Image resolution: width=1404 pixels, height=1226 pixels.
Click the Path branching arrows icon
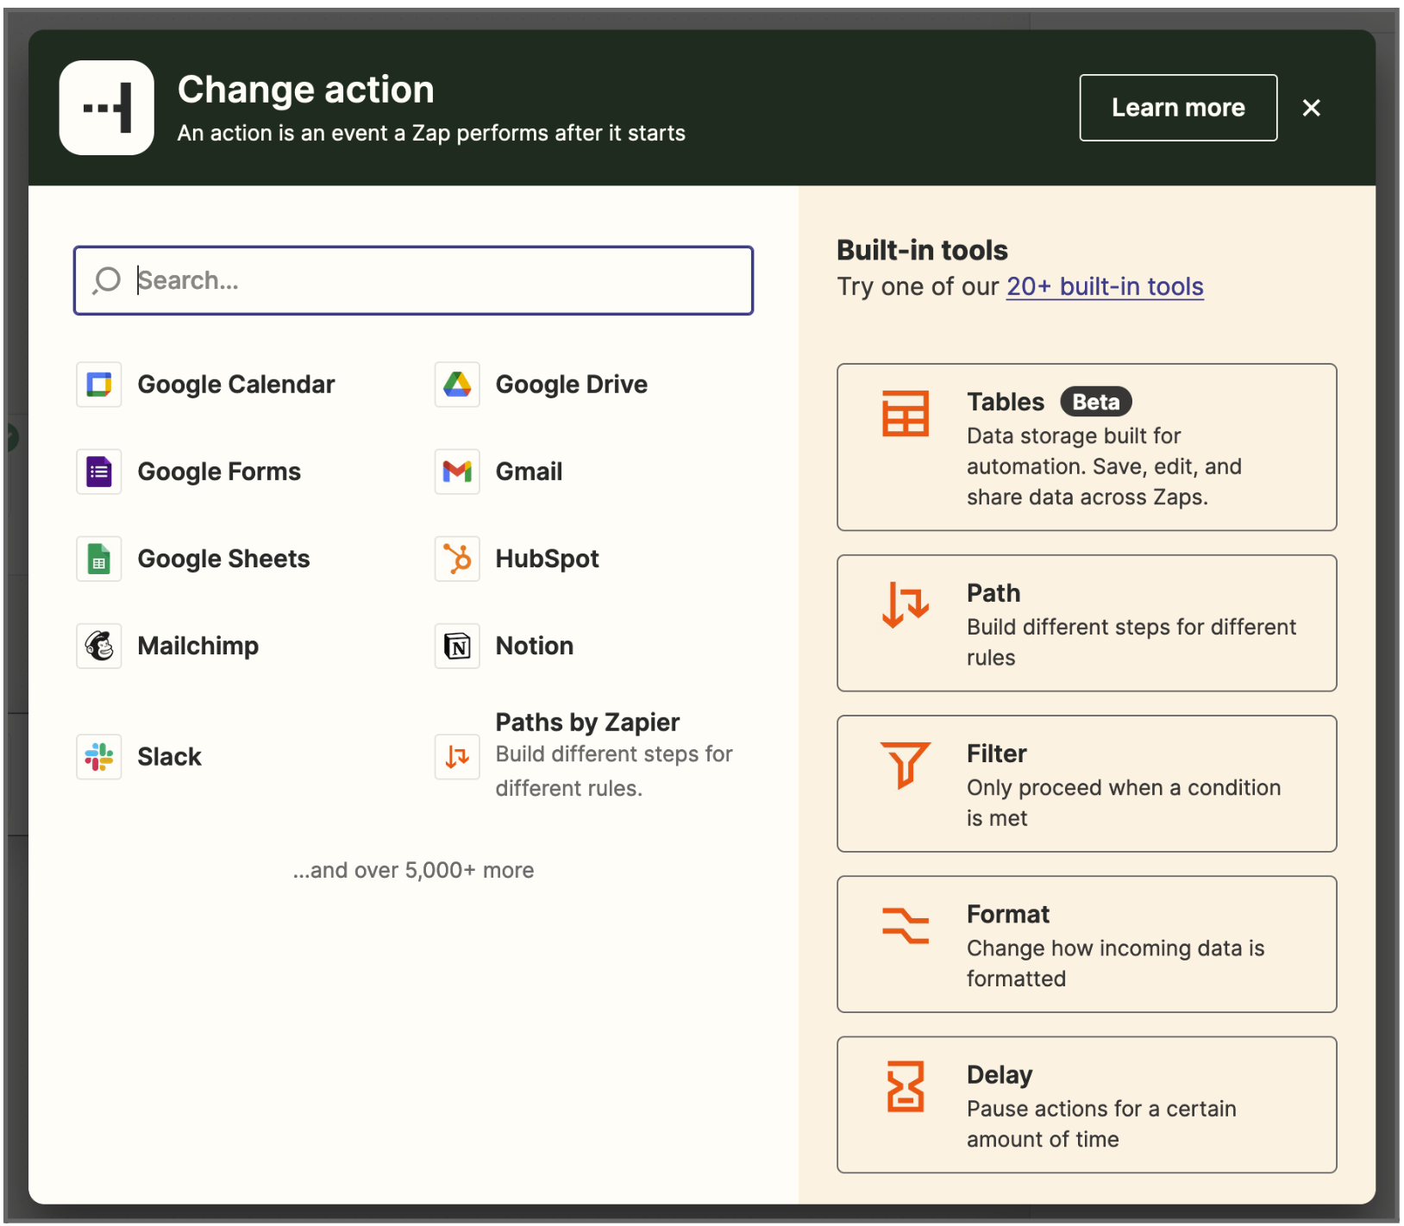906,604
